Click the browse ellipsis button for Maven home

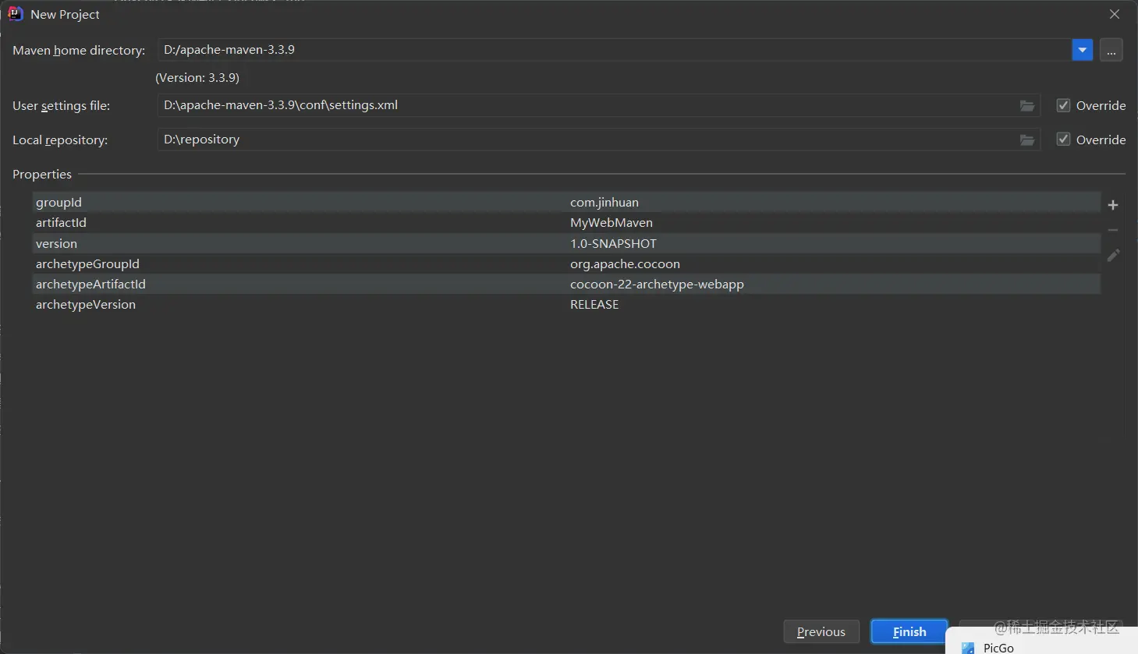pos(1111,50)
